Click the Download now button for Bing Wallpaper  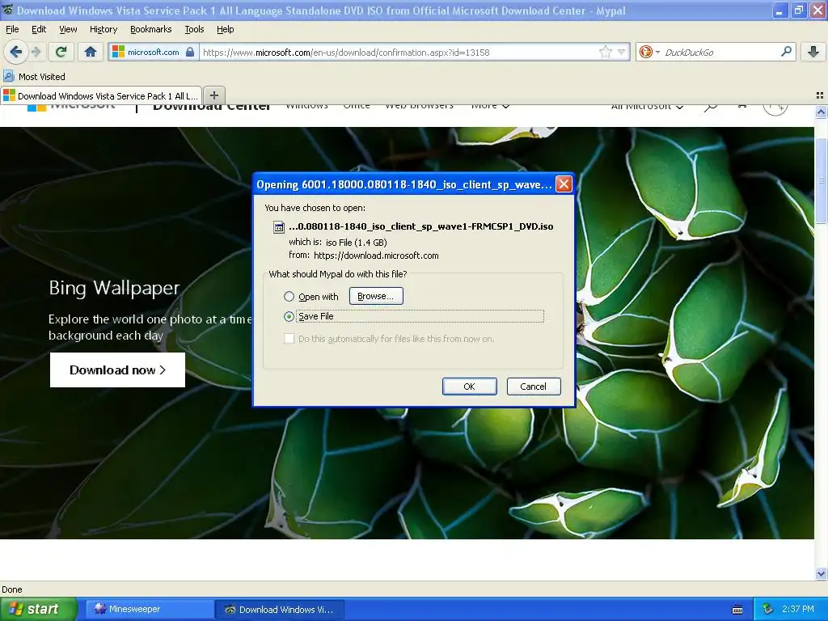point(117,370)
